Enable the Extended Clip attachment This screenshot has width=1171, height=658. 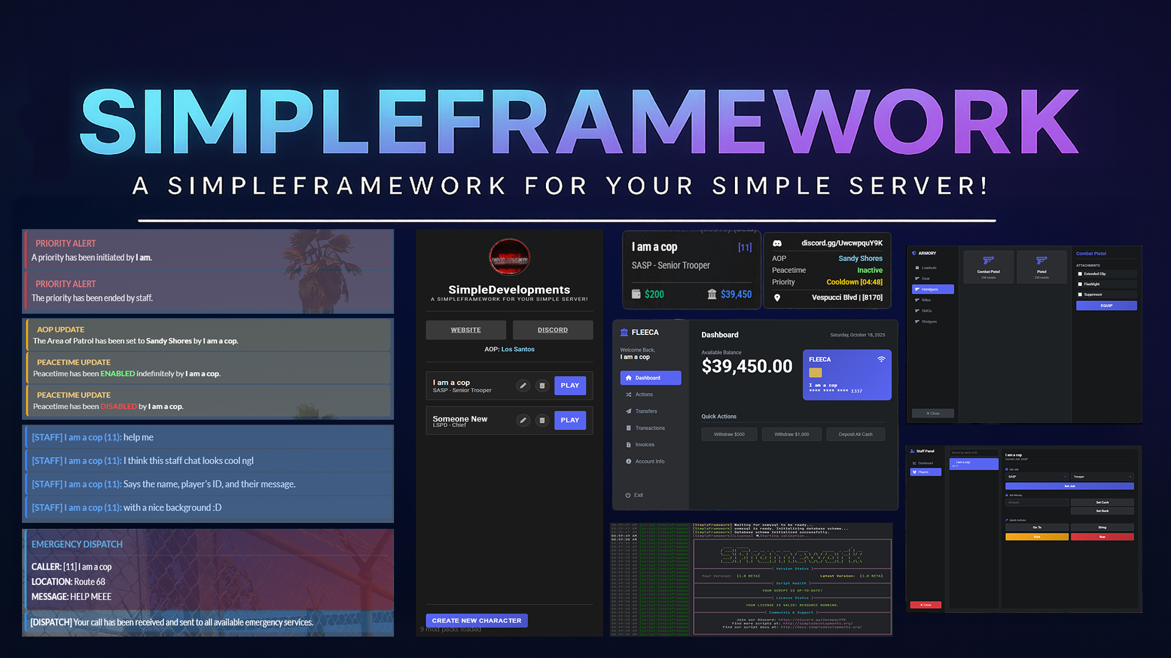1080,274
